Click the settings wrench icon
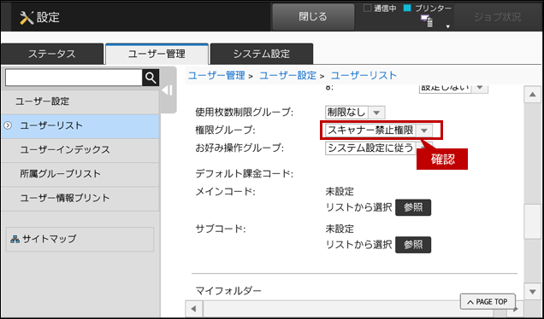The height and width of the screenshot is (319, 544). (27, 17)
